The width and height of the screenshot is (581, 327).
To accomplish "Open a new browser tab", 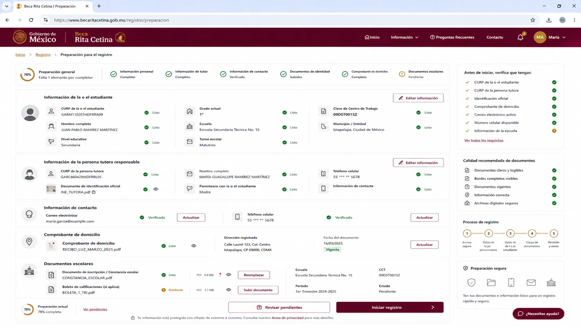I will click(x=99, y=6).
